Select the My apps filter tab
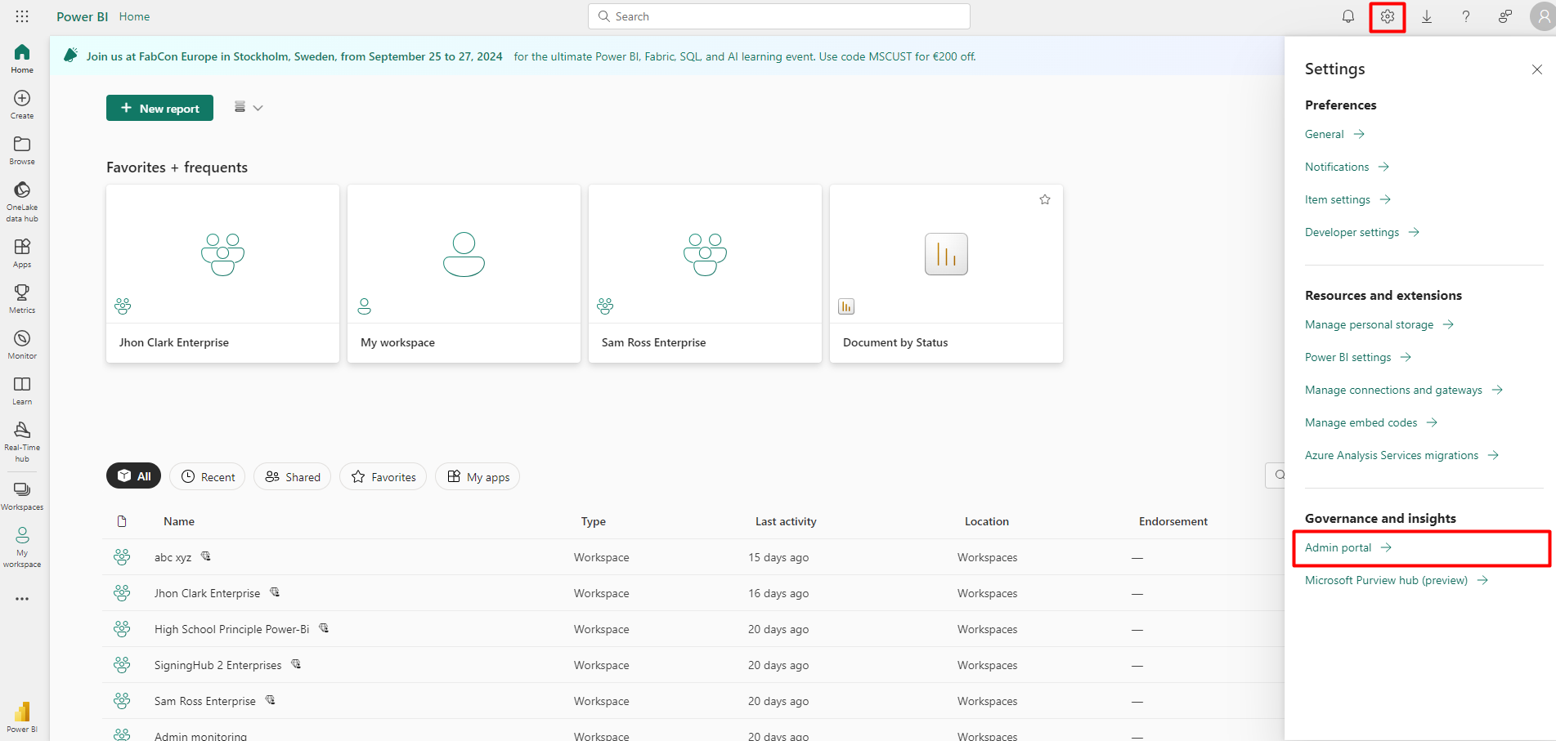Viewport: 1556px width, 741px height. pyautogui.click(x=478, y=476)
